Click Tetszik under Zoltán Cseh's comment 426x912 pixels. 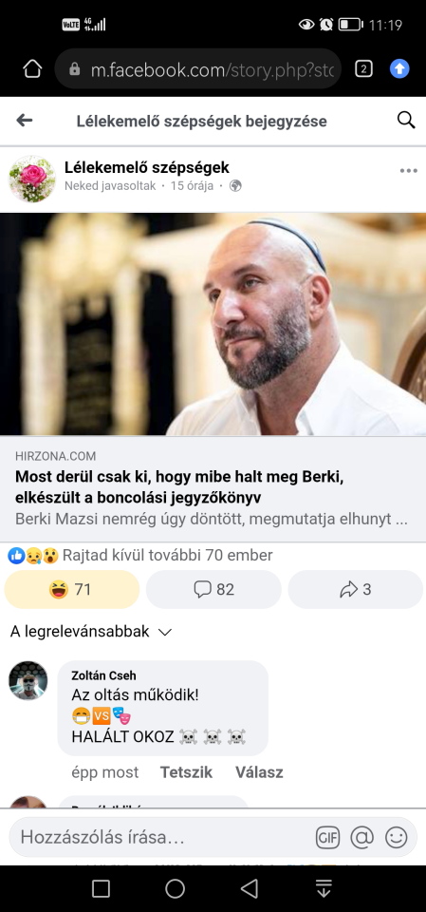(186, 772)
